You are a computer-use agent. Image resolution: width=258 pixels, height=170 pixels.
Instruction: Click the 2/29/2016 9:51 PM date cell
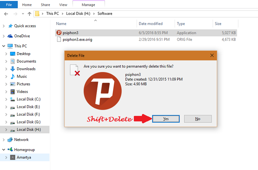point(154,40)
